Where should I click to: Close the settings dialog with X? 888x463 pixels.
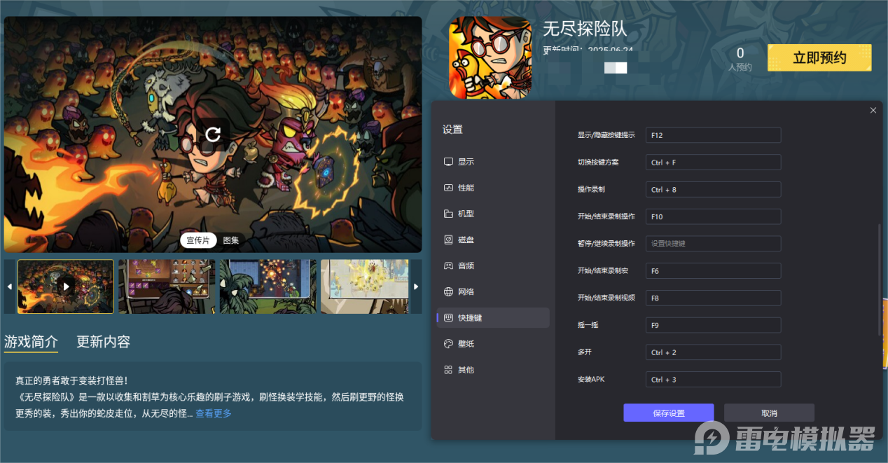pos(873,111)
